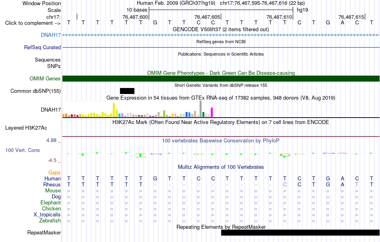Viewport: 380px width, 242px height.
Task: Click the Layered H3K27Ac track label
Action: tap(26, 128)
